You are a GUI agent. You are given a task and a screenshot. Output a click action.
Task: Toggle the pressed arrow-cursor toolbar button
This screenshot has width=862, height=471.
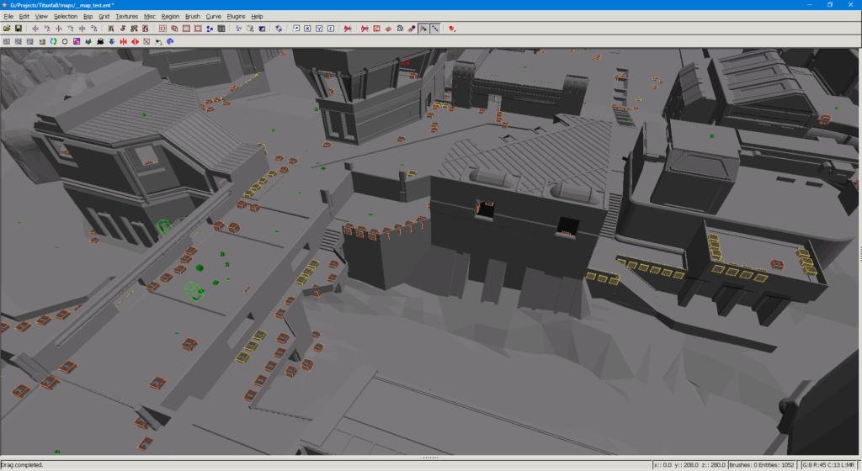[x=423, y=29]
